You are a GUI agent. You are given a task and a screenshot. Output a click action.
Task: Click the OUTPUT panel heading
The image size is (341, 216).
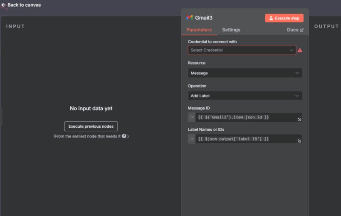coord(326,26)
